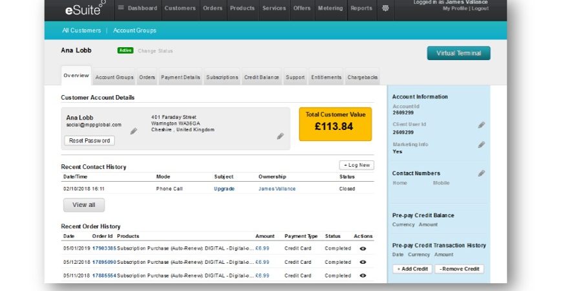Edit Contact Numbers using the pencil icon
Image resolution: width=565 pixels, height=291 pixels.
482,173
